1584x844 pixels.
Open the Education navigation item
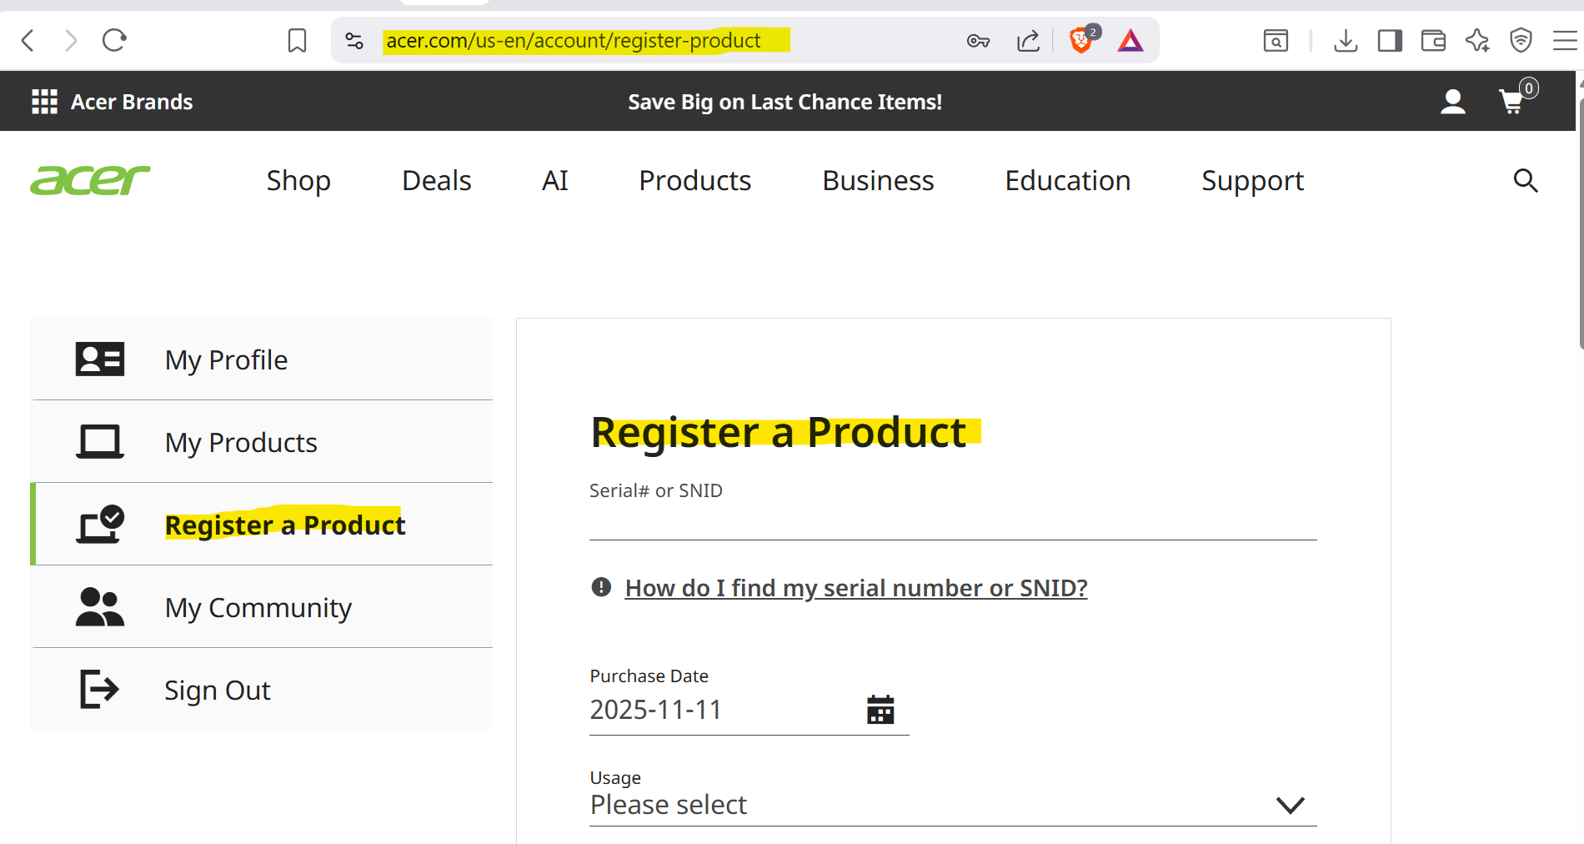click(x=1068, y=180)
